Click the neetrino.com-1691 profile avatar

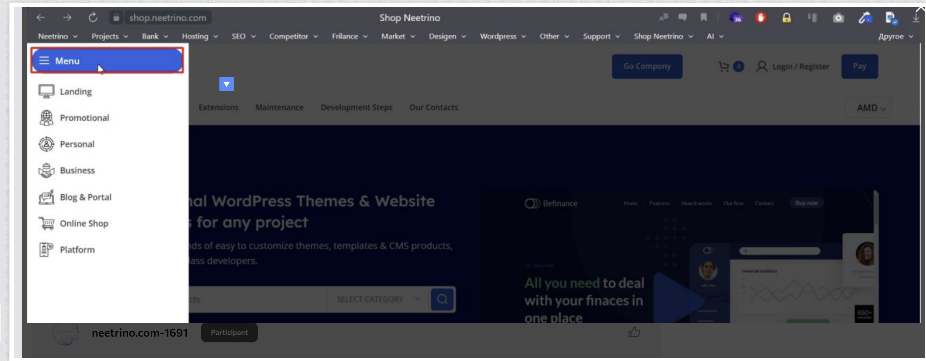pos(66,333)
